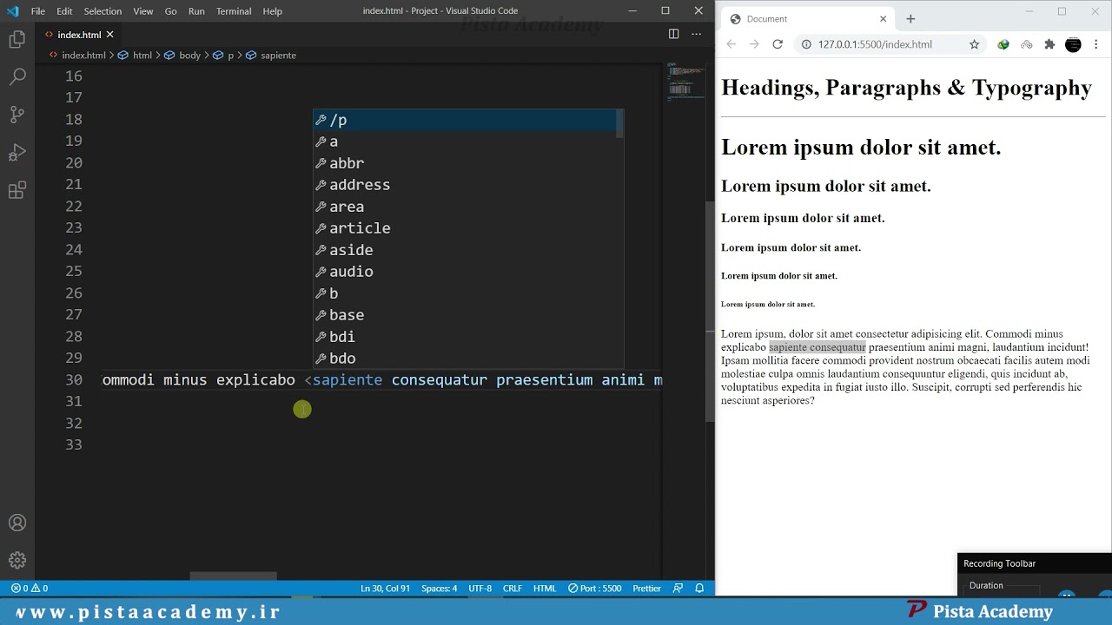Click the suggestion list scrollbar
The width and height of the screenshot is (1112, 625).
619,123
